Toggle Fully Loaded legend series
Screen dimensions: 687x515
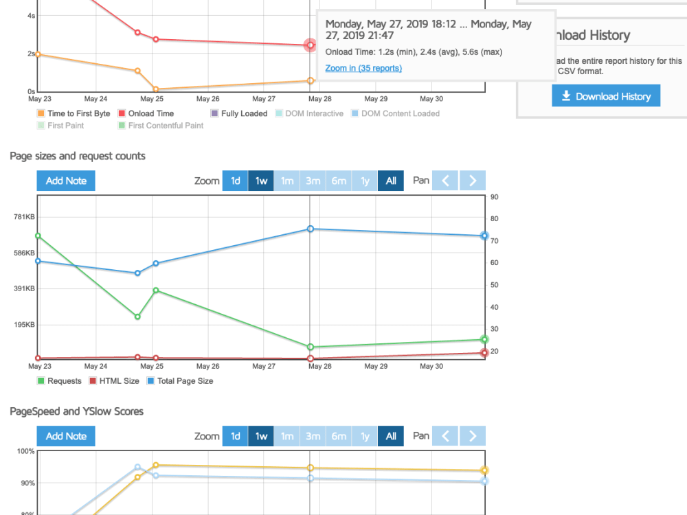pos(239,113)
